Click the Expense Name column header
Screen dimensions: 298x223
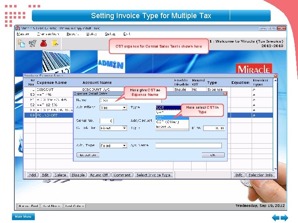(52, 83)
